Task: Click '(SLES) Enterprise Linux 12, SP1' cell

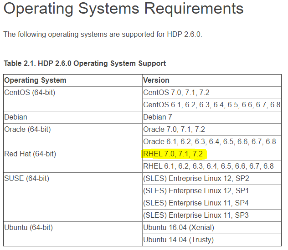Action: [x=212, y=191]
